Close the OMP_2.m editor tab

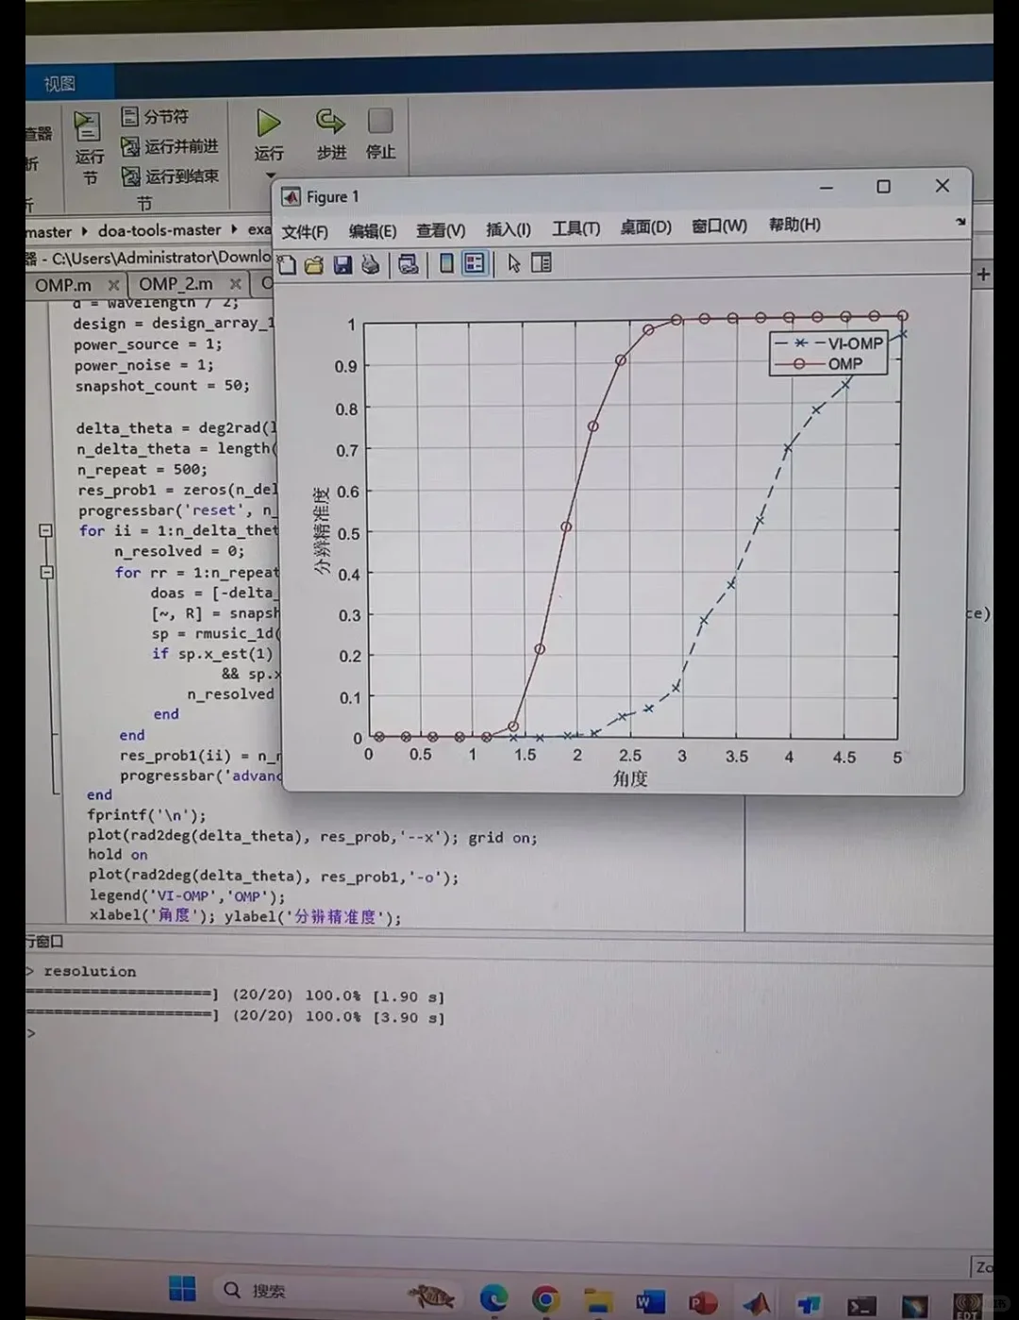click(236, 283)
